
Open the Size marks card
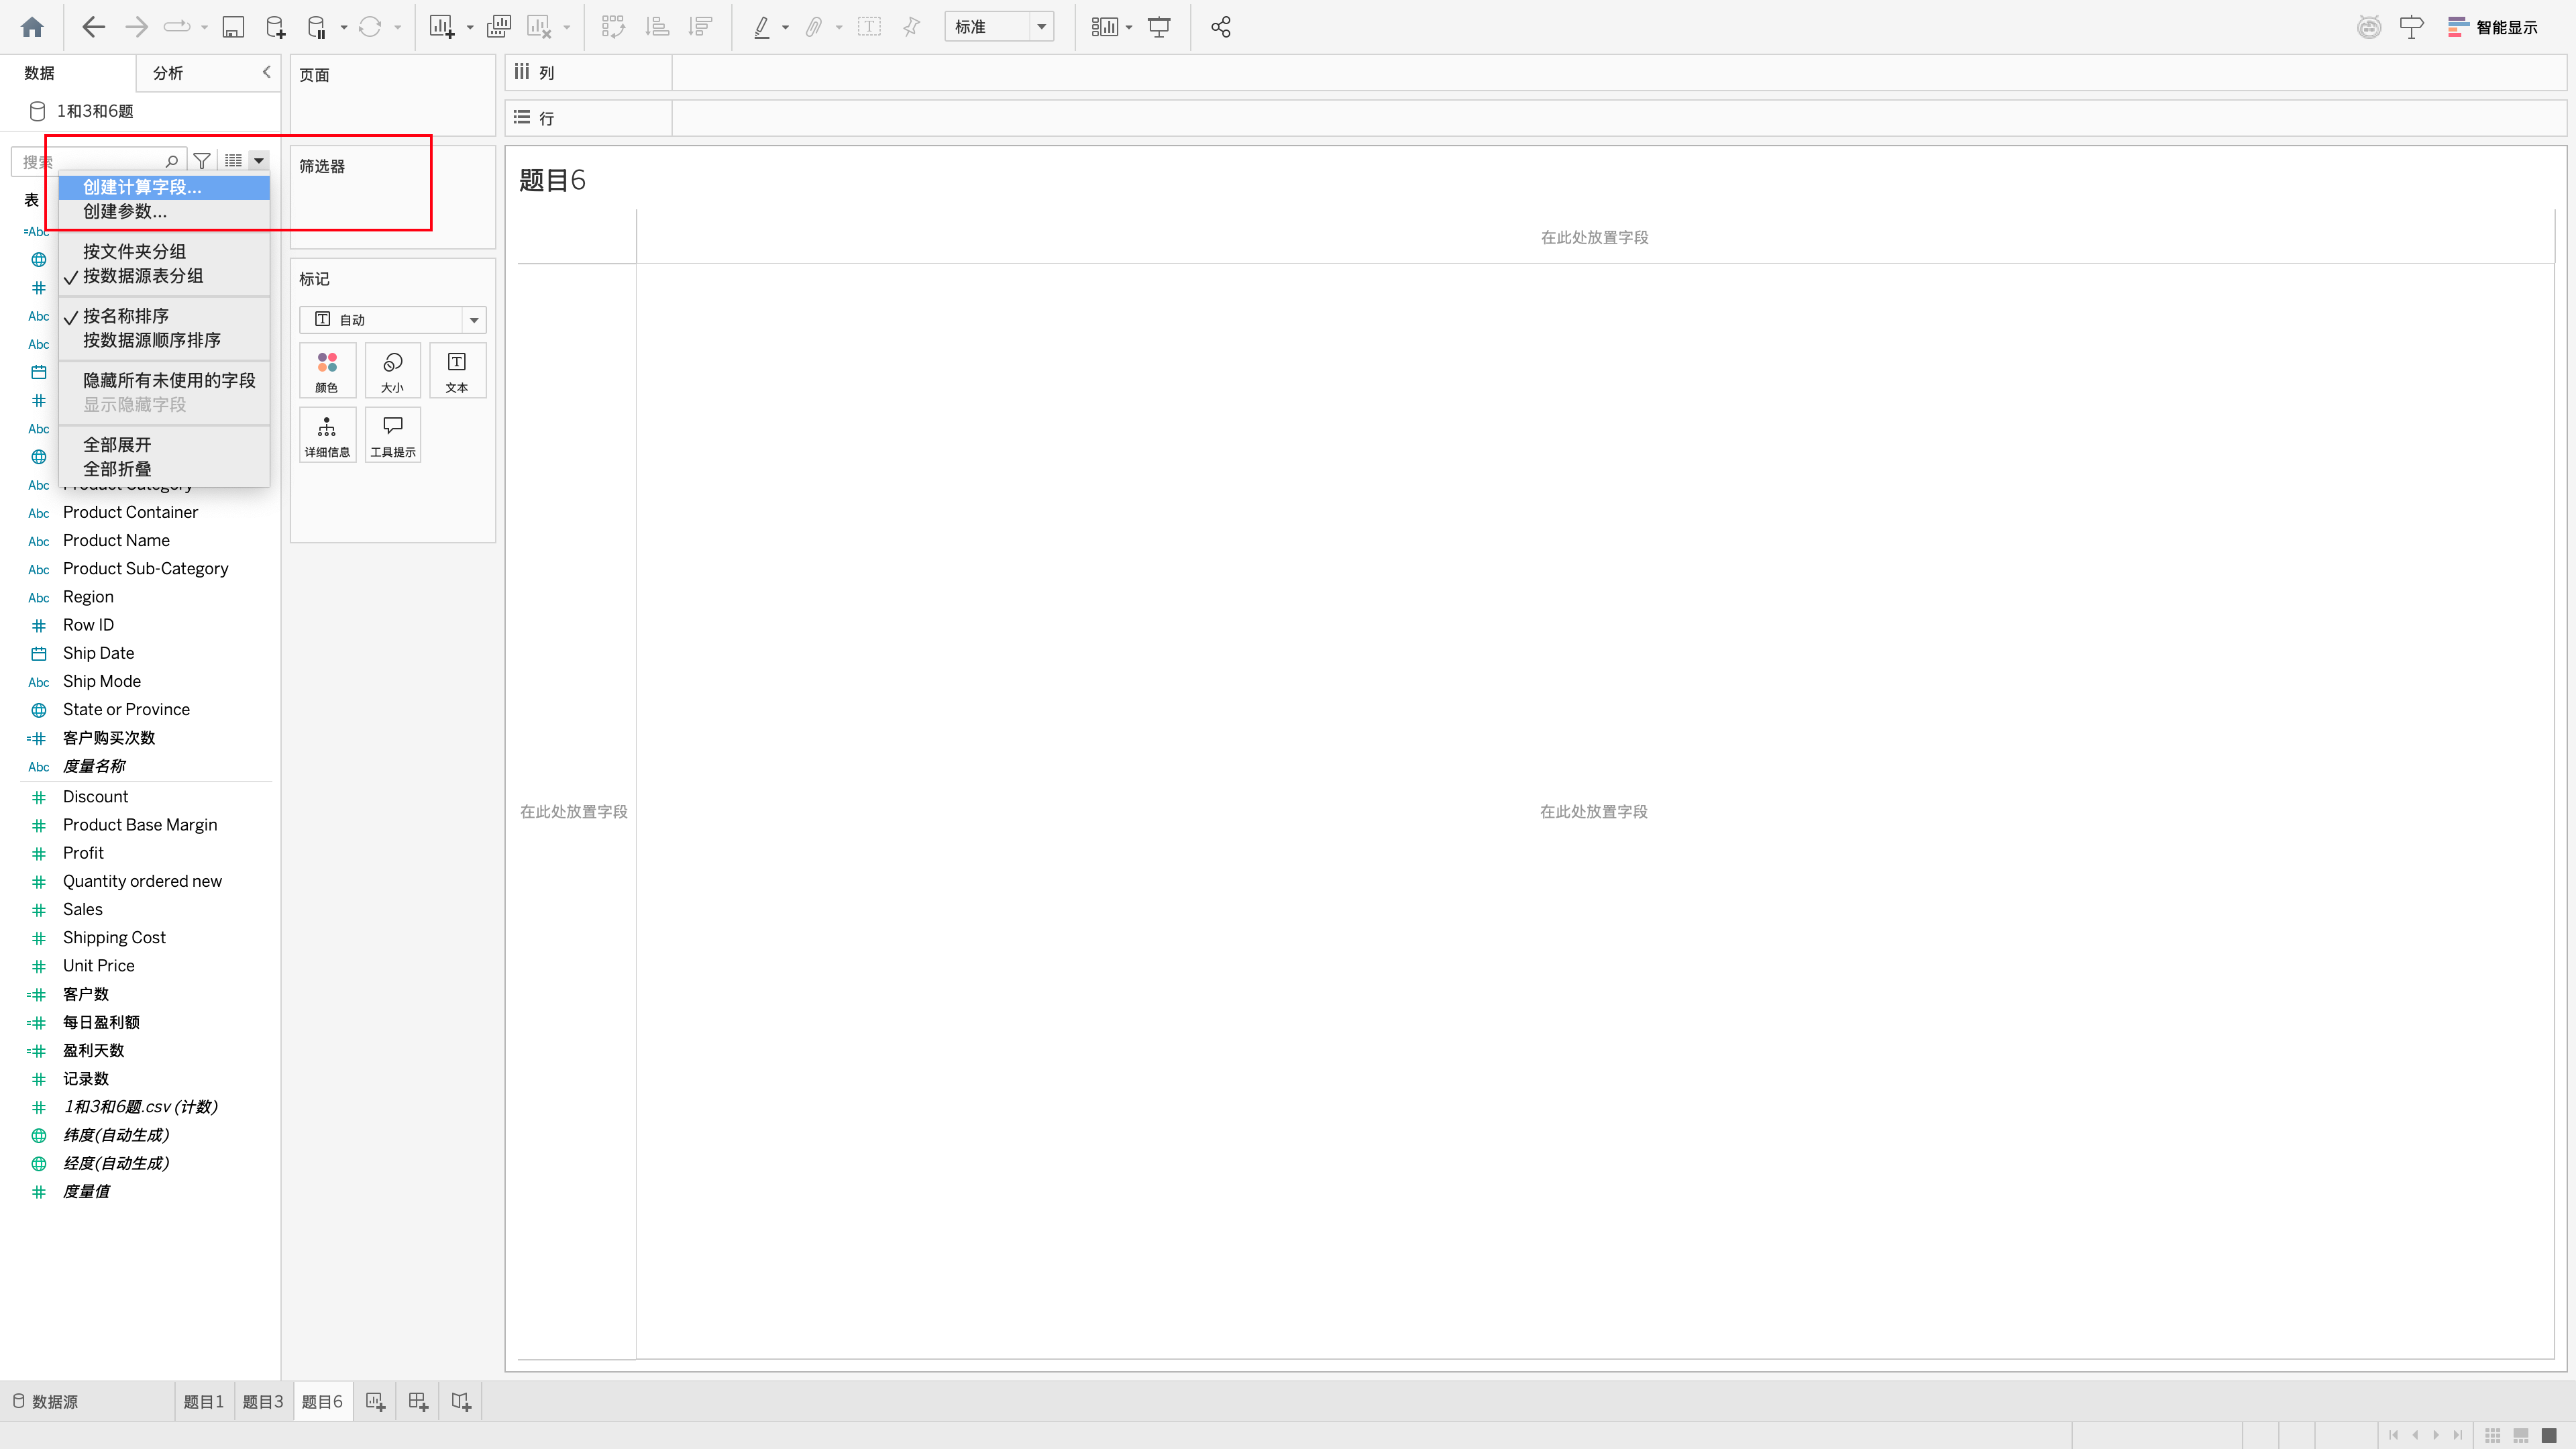click(x=392, y=371)
